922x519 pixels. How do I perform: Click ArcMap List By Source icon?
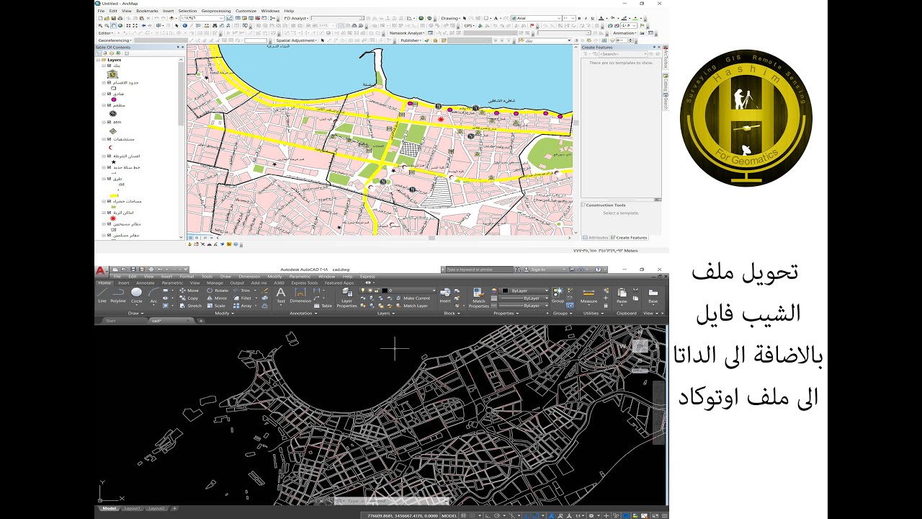point(104,54)
